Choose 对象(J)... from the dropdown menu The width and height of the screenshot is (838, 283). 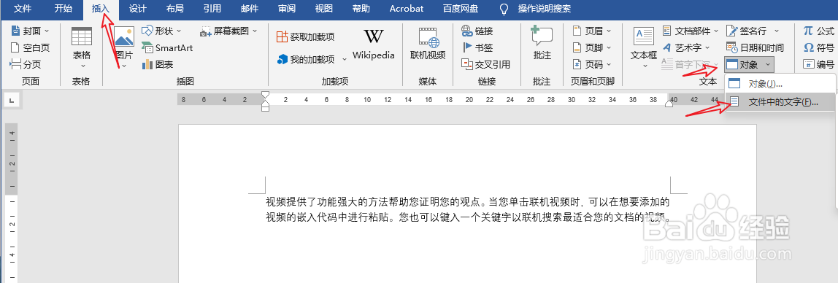tap(780, 83)
